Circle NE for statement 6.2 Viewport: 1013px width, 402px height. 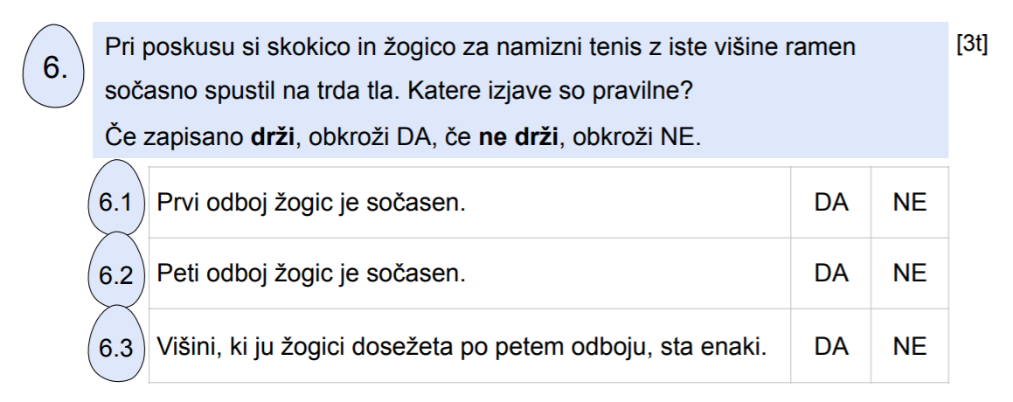[910, 274]
